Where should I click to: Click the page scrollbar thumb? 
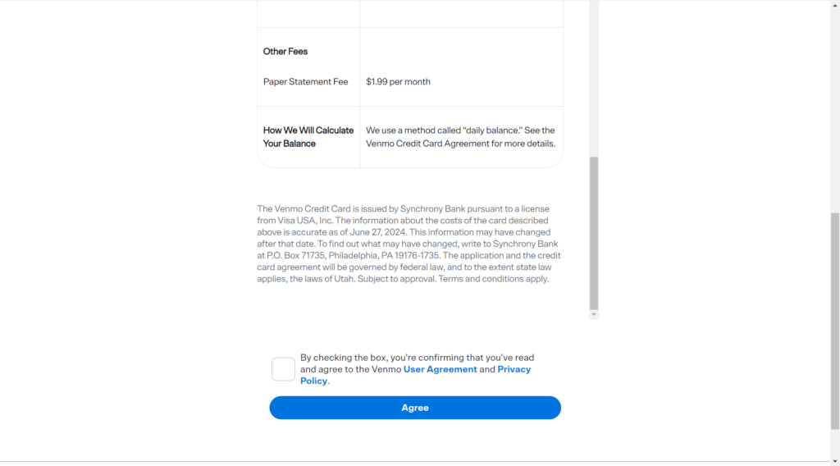[x=834, y=321]
